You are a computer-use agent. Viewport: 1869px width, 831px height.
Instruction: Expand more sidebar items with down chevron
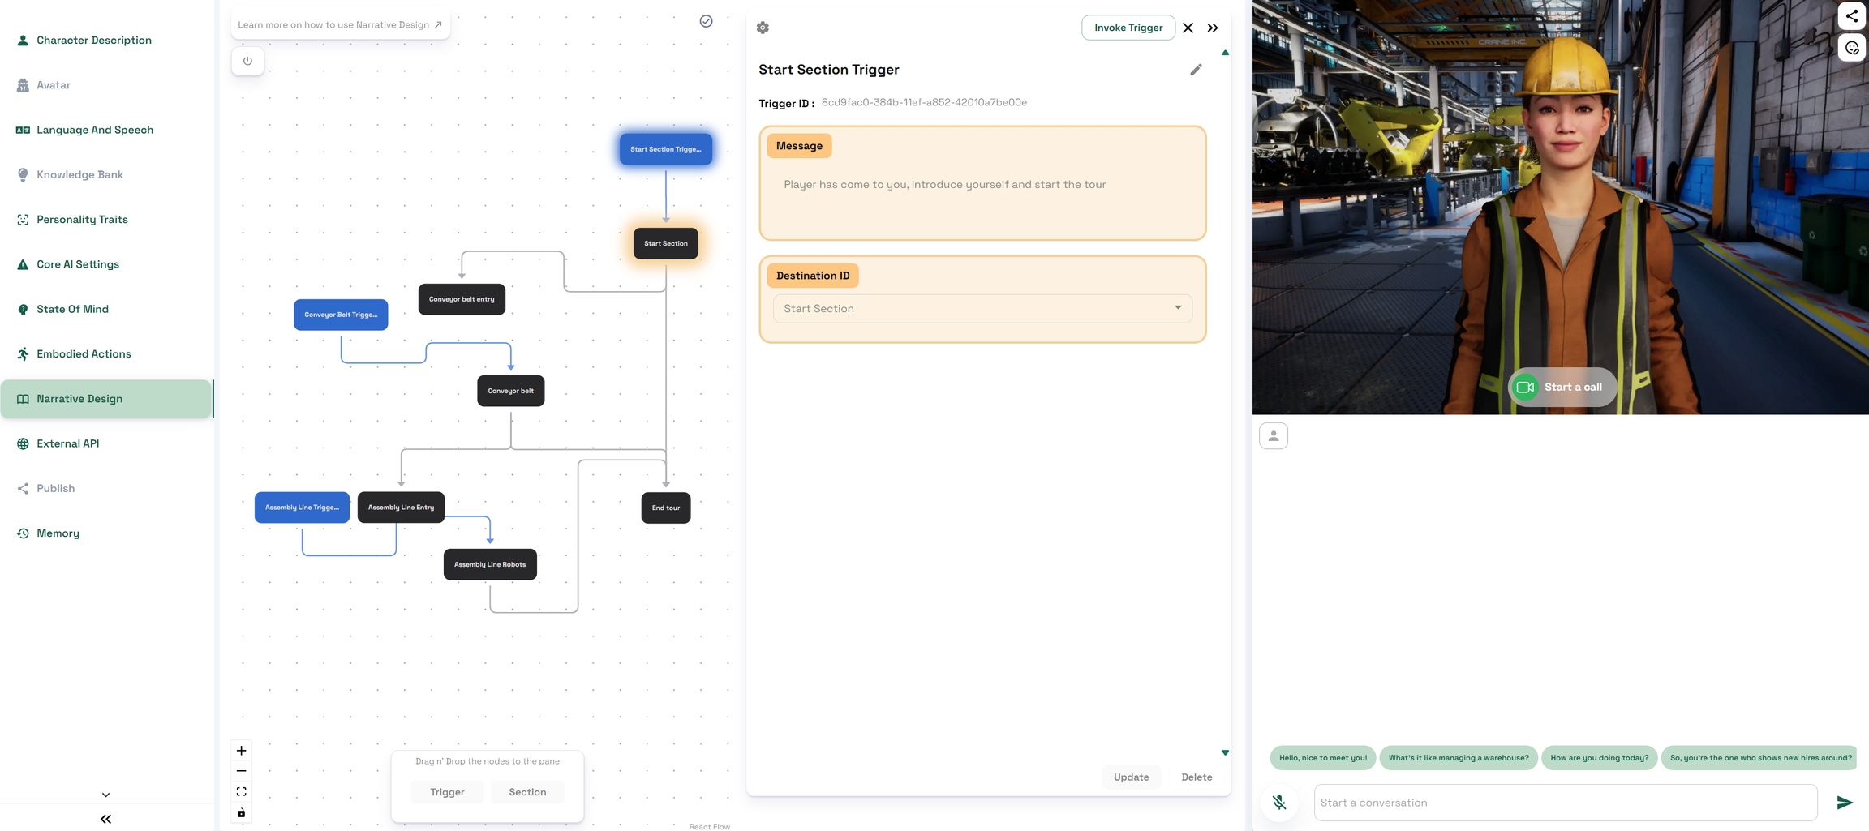click(x=105, y=795)
